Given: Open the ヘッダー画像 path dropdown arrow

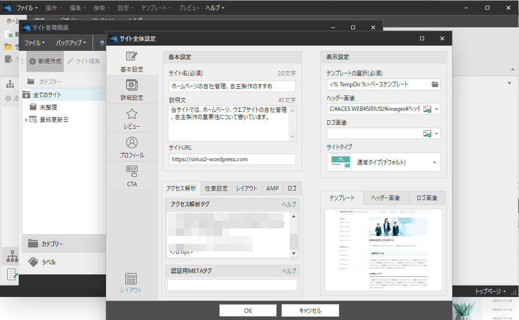Looking at the screenshot, I should (x=436, y=109).
